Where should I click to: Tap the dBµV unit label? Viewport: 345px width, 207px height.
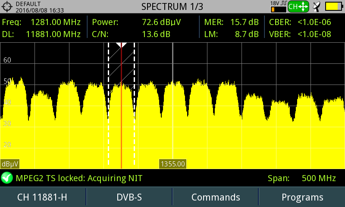[x=10, y=164]
